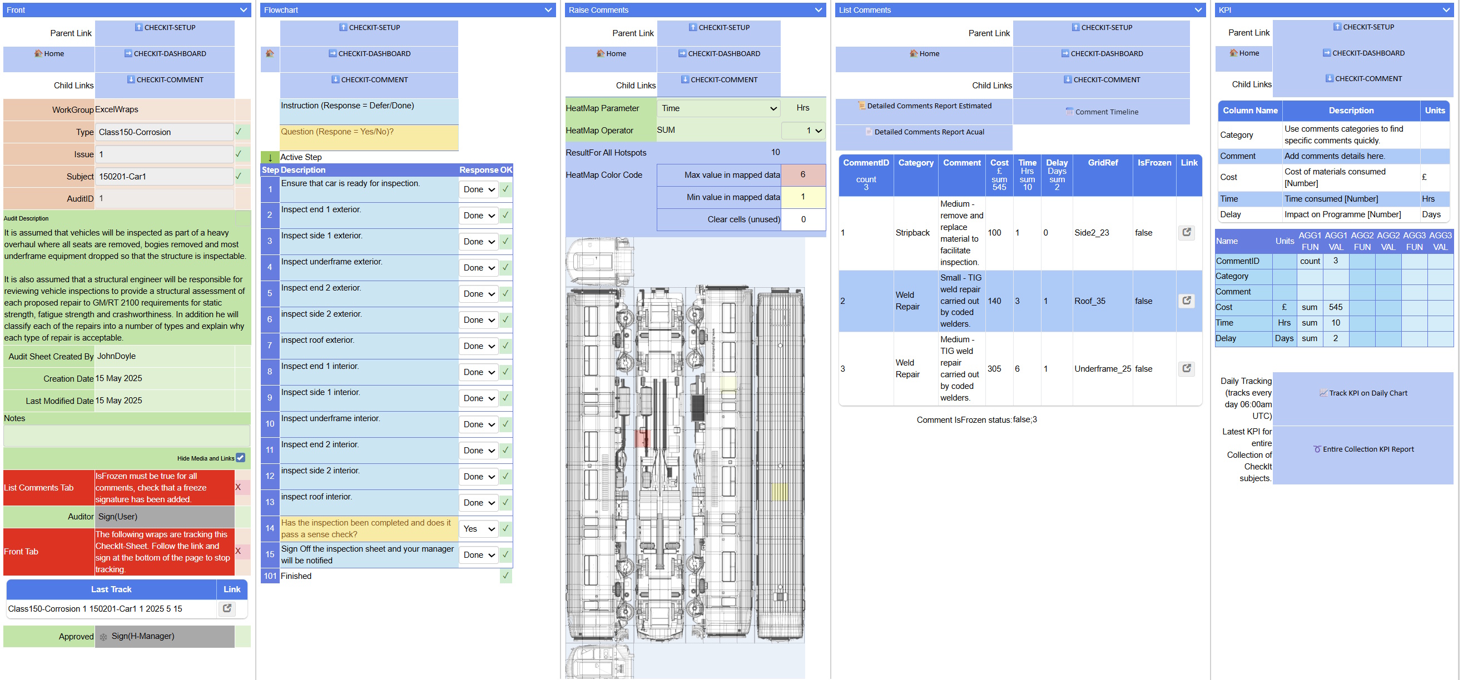Click green down-arrow Active Step icon
This screenshot has width=1463, height=680.
tap(270, 157)
